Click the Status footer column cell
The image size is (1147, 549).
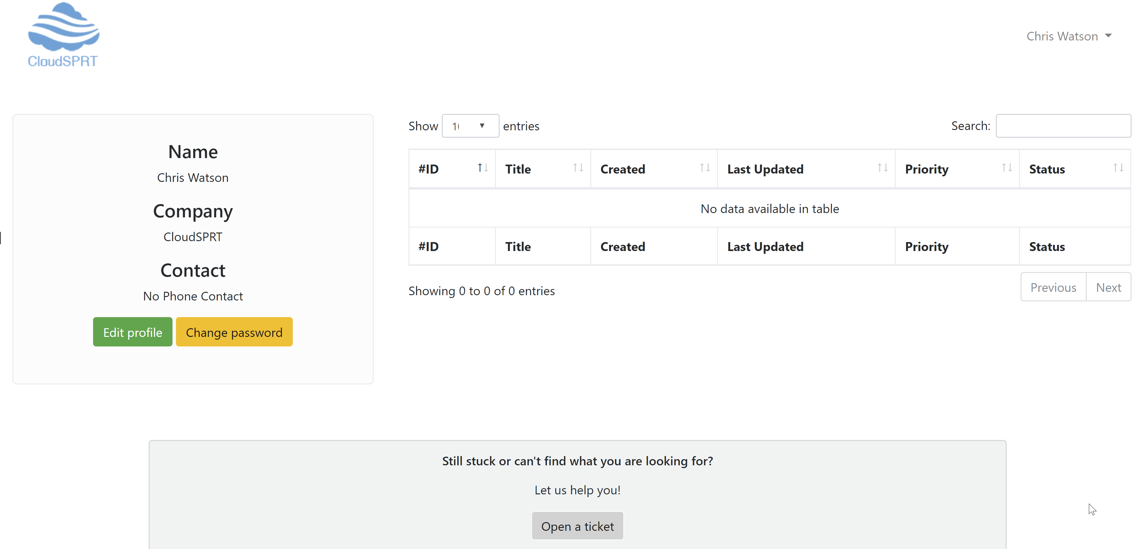pos(1074,247)
